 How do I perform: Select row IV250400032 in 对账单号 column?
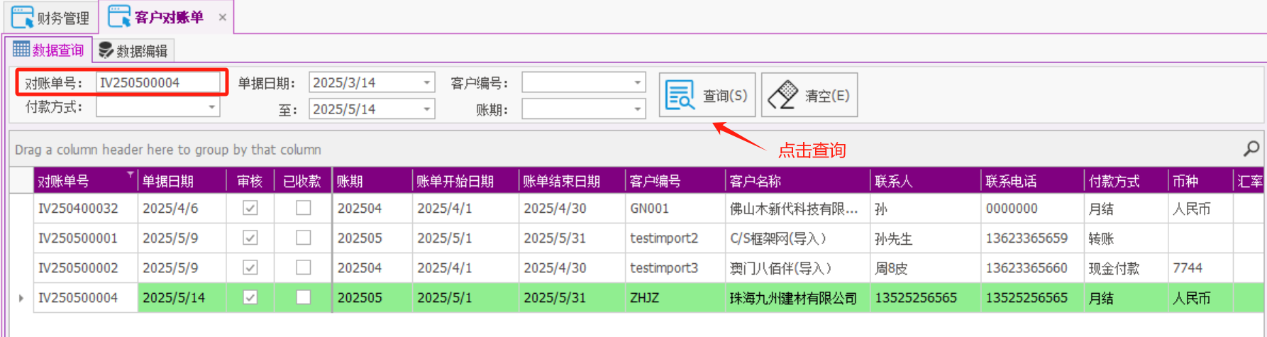(x=85, y=209)
